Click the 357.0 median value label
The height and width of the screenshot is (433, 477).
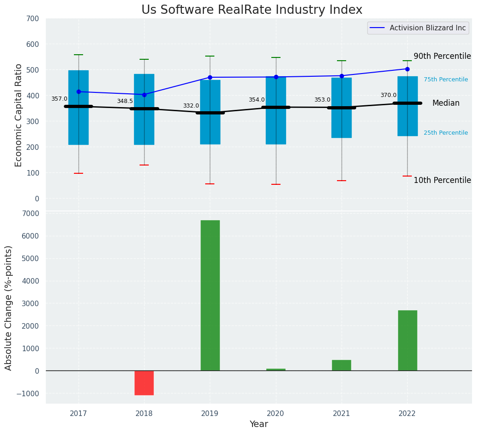tap(59, 99)
